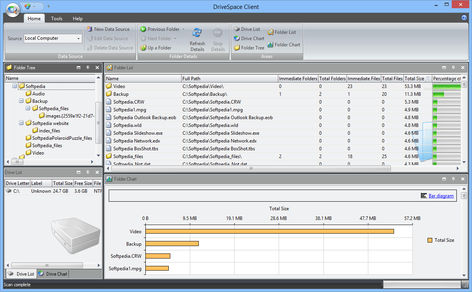Click the Video bar in chart

pos(269,232)
